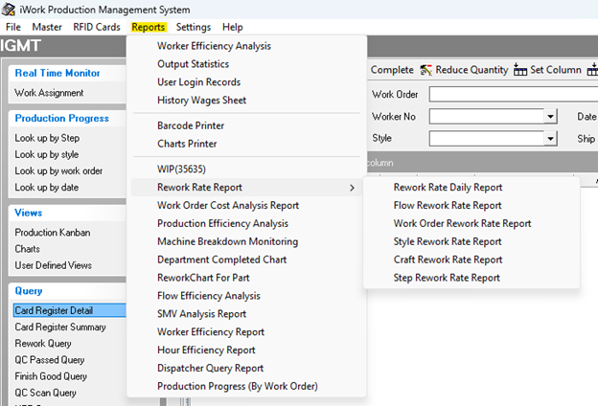Select Rework Rate Daily Report
Image resolution: width=598 pixels, height=406 pixels.
pos(448,187)
